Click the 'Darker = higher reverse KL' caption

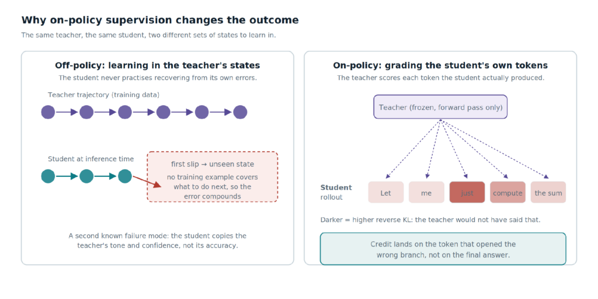430,220
